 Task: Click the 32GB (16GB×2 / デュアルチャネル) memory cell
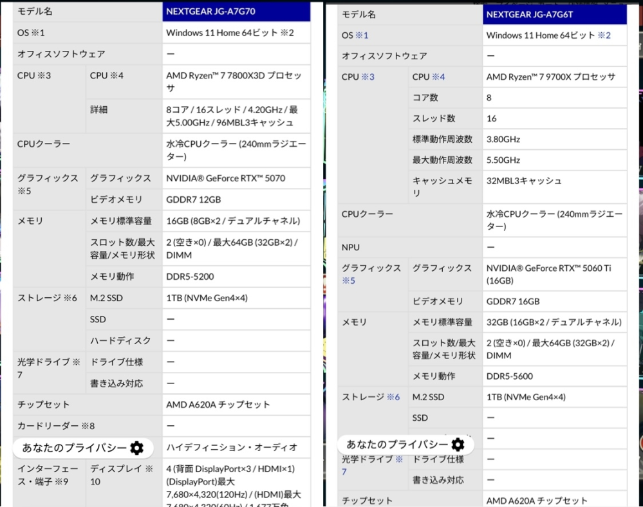click(x=554, y=322)
